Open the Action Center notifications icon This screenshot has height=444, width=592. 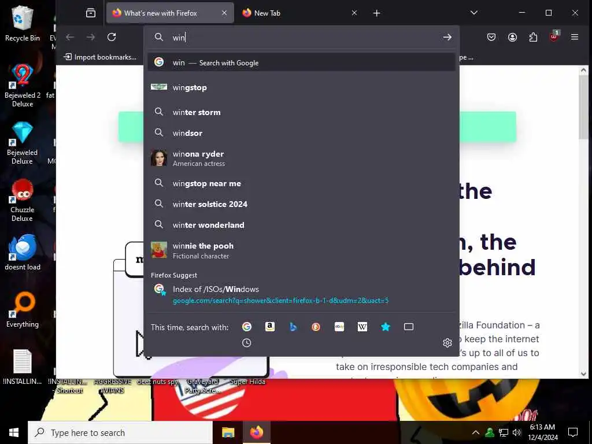pyautogui.click(x=573, y=432)
